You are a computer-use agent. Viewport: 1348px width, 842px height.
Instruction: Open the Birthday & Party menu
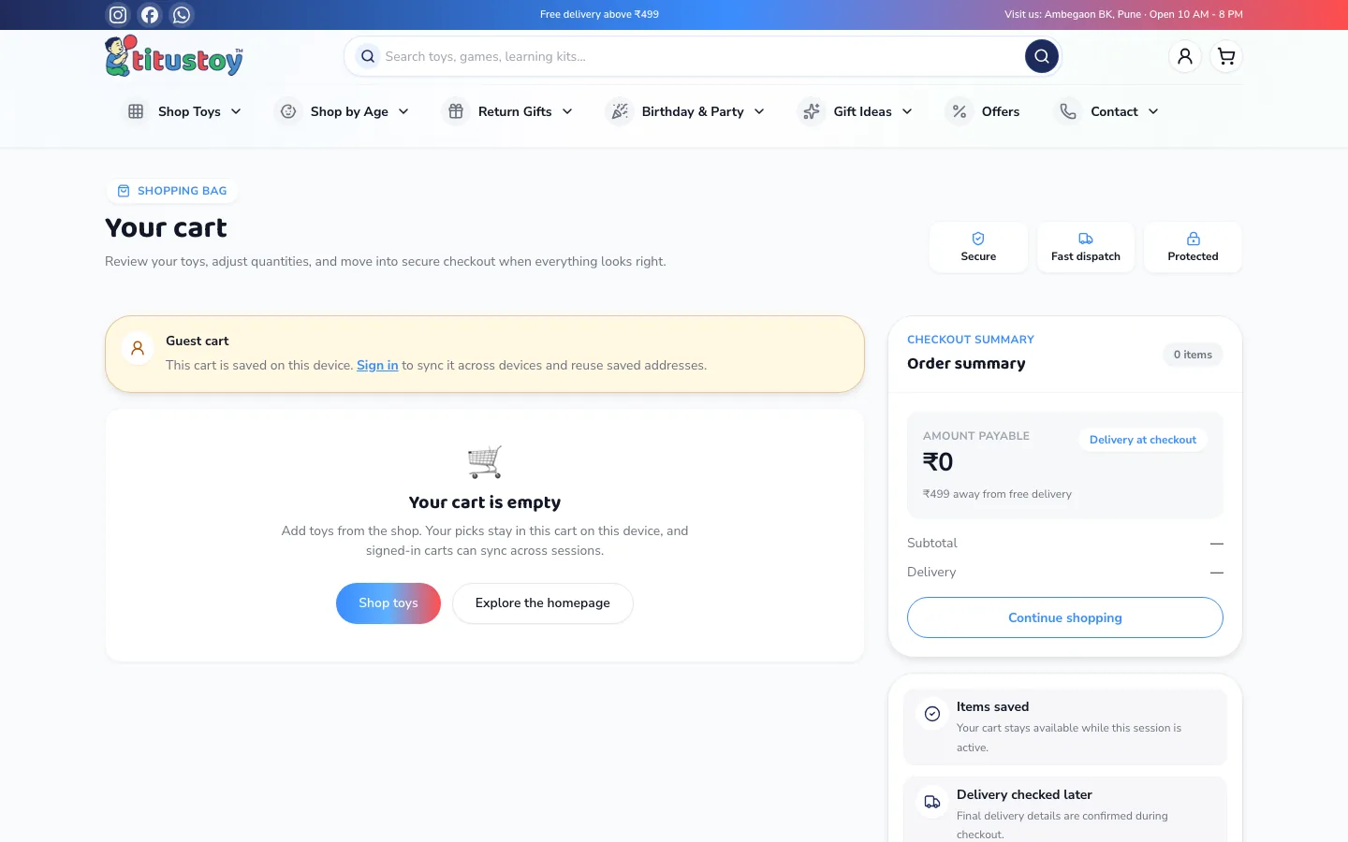pos(686,111)
